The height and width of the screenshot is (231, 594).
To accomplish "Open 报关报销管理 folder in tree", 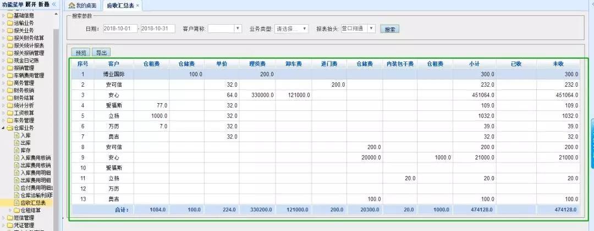I will 29,53.
